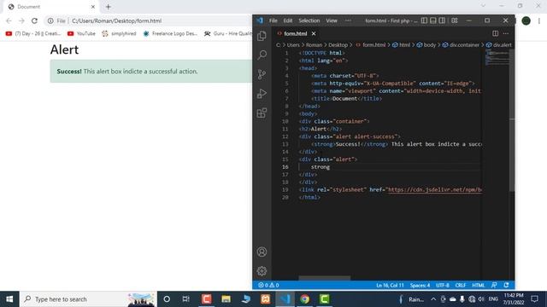The image size is (547, 307).
Task: Click the body breadcrumb segment
Action: pos(430,45)
